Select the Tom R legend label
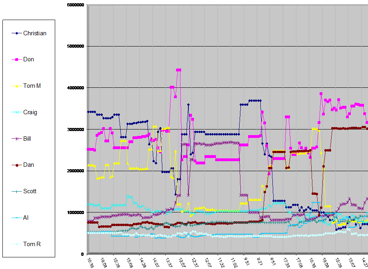The width and height of the screenshot is (368, 269). coord(32,244)
